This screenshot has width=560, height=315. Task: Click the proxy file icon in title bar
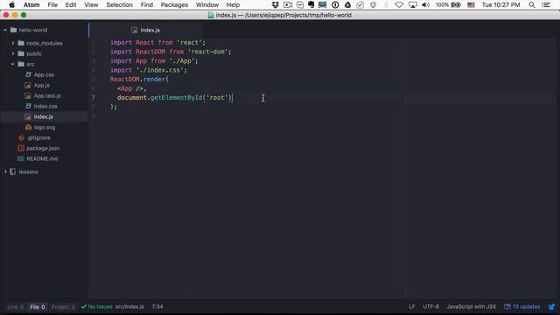coord(211,15)
